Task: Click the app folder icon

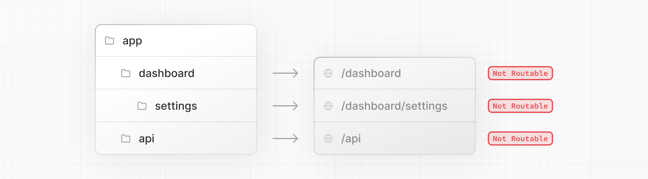Action: pos(109,41)
